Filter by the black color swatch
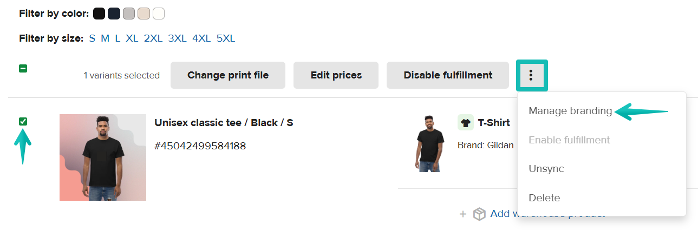698x237 pixels. [x=99, y=14]
